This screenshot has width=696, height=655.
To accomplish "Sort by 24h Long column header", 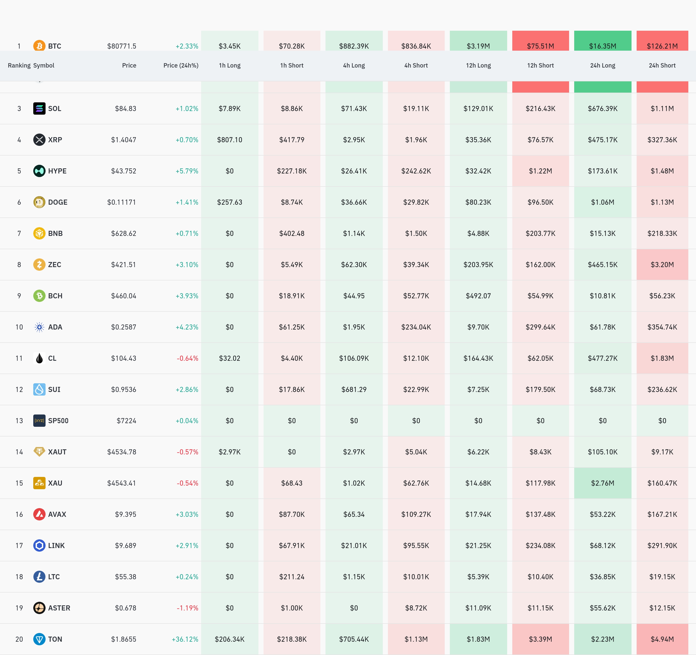I will pyautogui.click(x=603, y=65).
